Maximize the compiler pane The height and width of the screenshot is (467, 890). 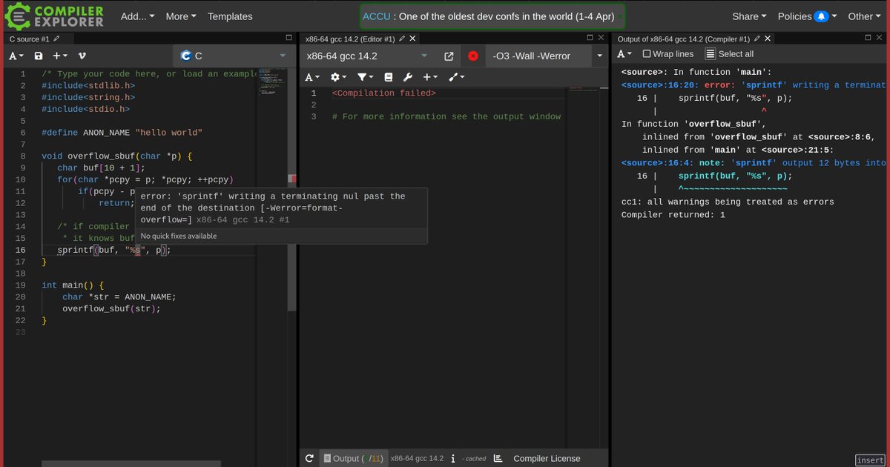[x=590, y=38]
